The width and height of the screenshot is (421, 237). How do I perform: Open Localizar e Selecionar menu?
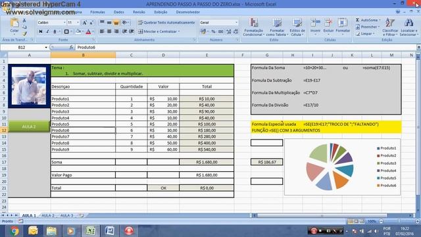[409, 27]
